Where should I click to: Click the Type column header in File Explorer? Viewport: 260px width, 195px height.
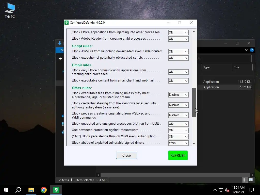216,67
